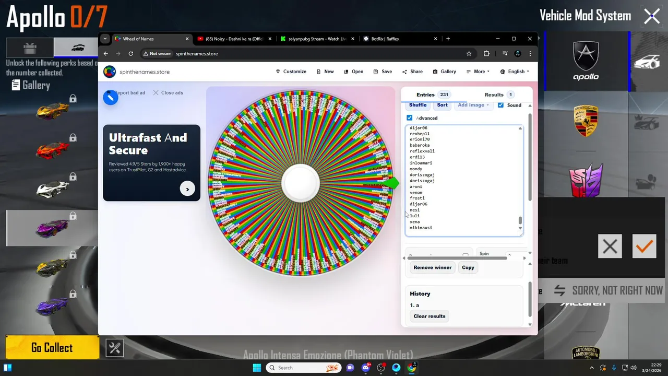Click the browser back arrow
Image resolution: width=668 pixels, height=376 pixels.
tap(106, 53)
